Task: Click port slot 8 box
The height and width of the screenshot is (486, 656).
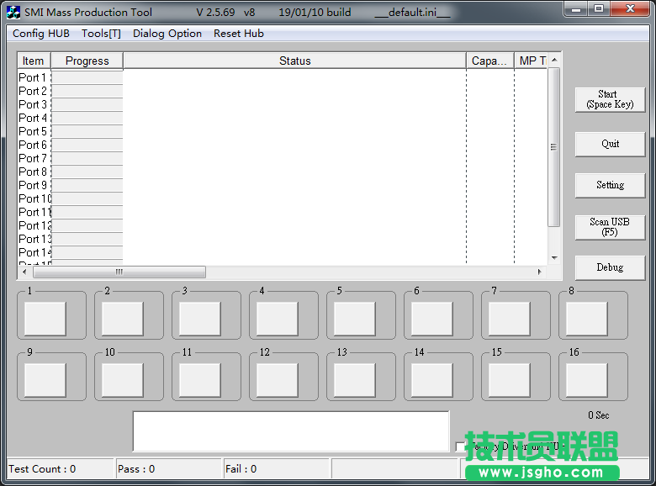Action: (x=587, y=319)
